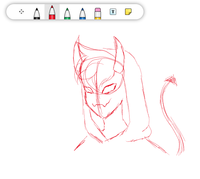This screenshot has width=200, height=179.
Task: Select the move/pan tool
Action: (x=22, y=12)
